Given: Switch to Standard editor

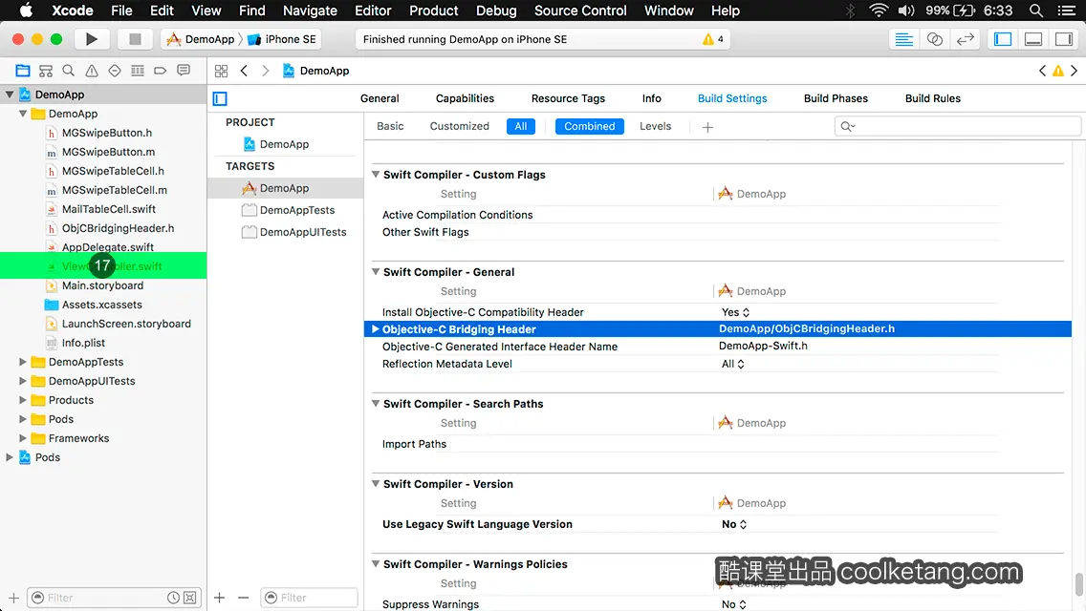Looking at the screenshot, I should (x=903, y=39).
